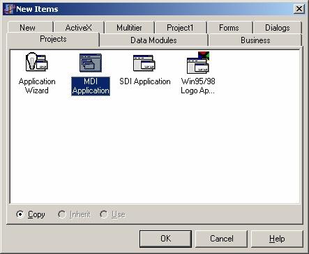
Task: Click the Cancel button
Action: click(x=221, y=239)
